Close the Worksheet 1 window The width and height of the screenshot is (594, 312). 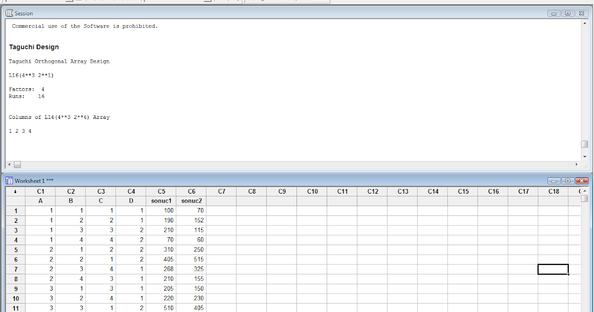coord(581,181)
